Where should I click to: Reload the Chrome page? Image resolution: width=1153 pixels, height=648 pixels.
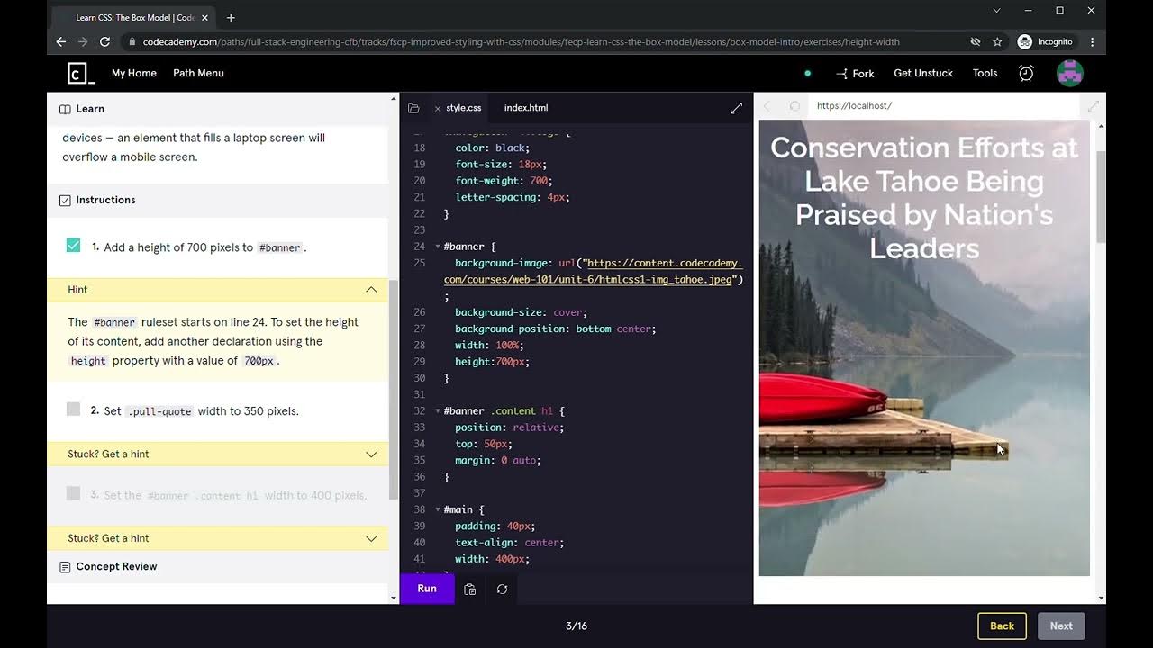104,41
